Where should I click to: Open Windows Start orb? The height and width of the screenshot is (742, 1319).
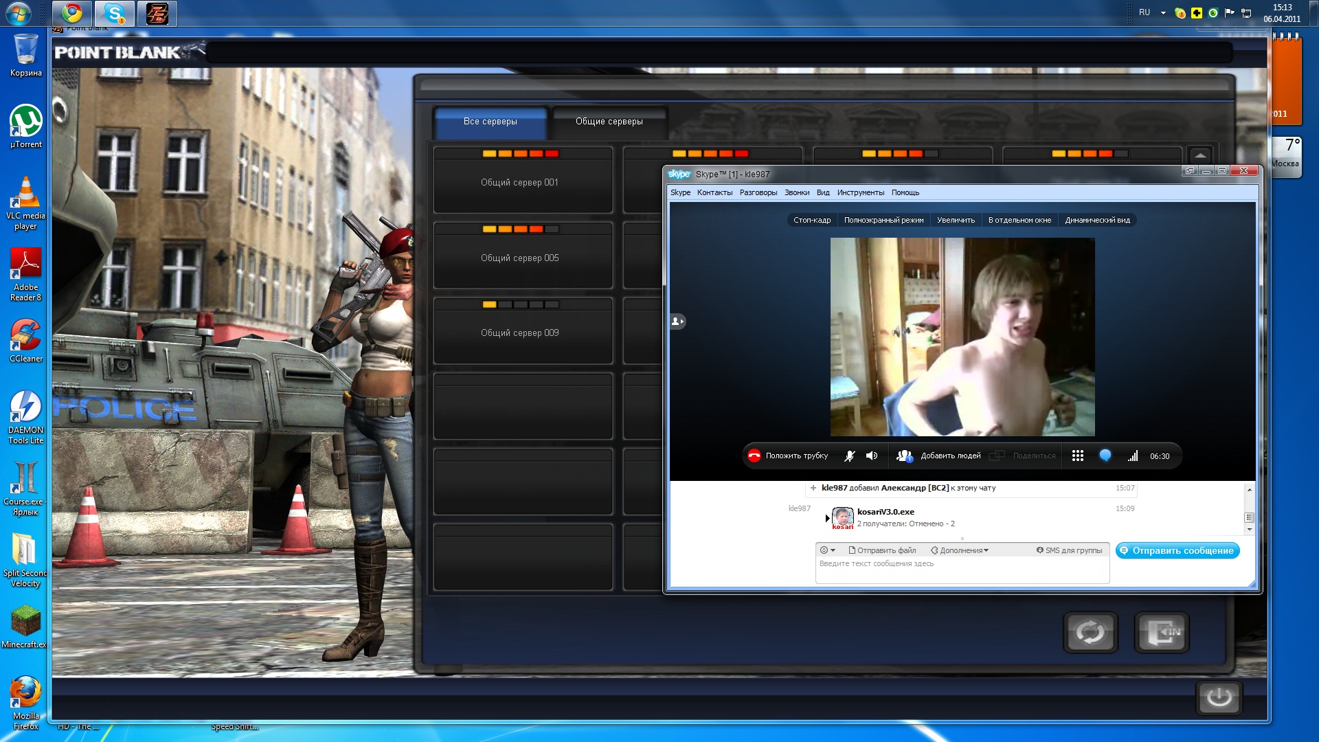click(19, 13)
